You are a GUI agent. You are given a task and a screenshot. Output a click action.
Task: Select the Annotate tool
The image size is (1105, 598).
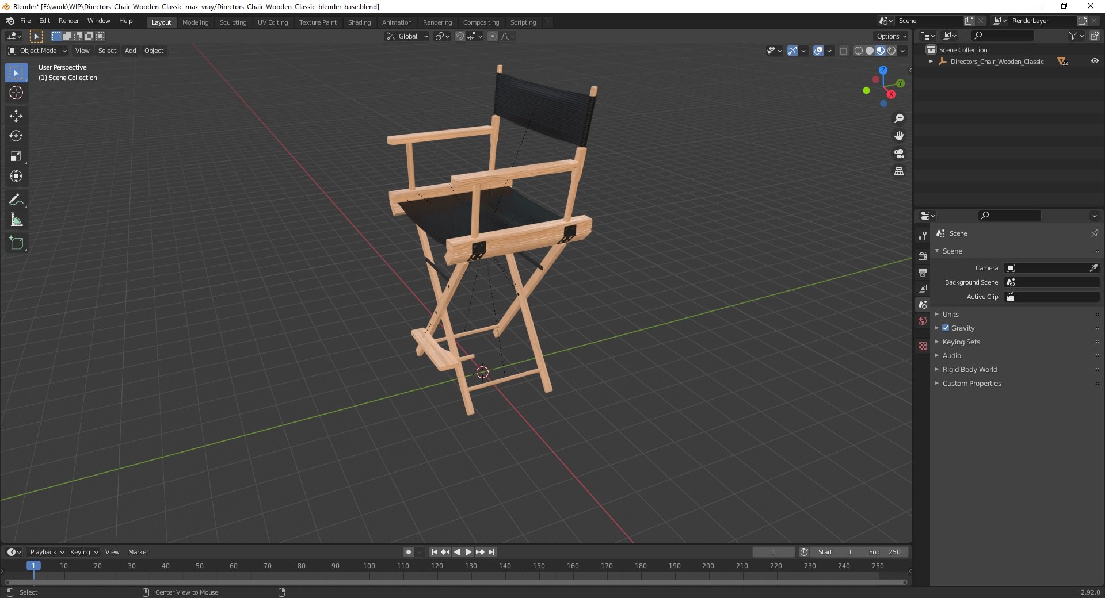[16, 200]
